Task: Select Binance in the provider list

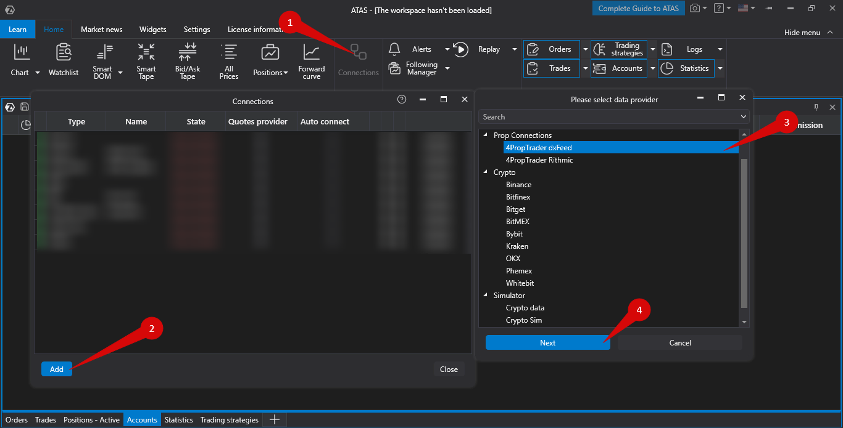Action: (518, 184)
